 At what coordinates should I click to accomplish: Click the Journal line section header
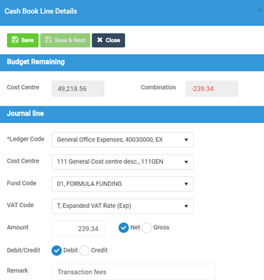click(x=132, y=114)
